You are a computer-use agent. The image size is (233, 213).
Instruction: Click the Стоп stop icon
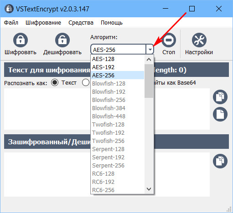(169, 40)
